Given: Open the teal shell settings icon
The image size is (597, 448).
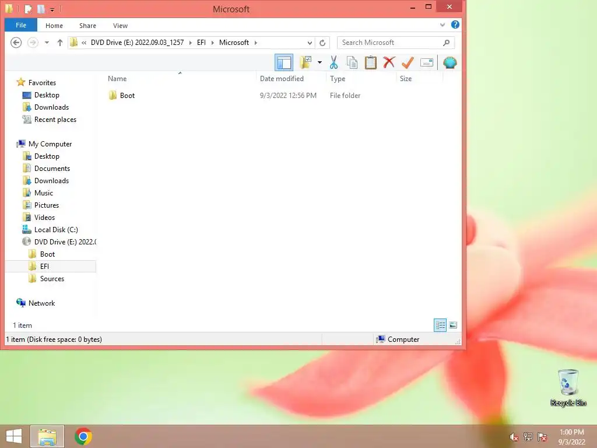Looking at the screenshot, I should (449, 62).
